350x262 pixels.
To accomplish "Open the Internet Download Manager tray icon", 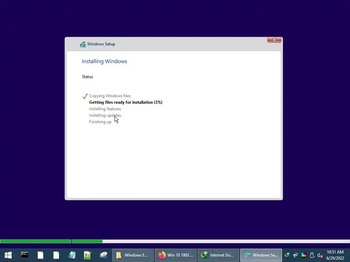I will [x=287, y=255].
